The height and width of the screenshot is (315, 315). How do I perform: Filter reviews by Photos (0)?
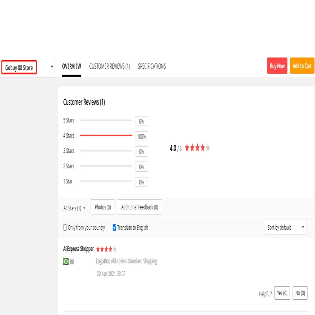coord(103,207)
